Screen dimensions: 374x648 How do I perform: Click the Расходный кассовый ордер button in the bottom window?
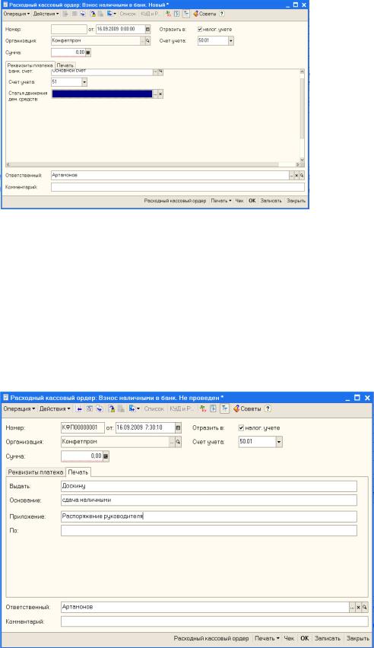tap(211, 639)
